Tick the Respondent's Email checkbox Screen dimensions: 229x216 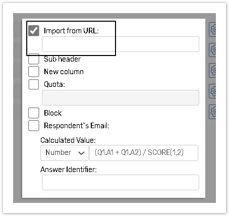[34, 126]
